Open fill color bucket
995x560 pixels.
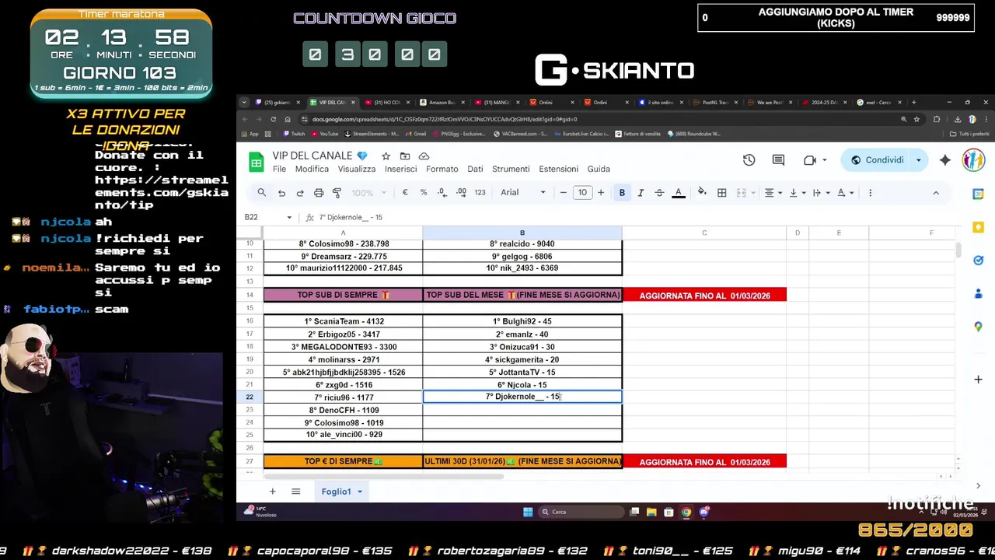[x=702, y=193]
